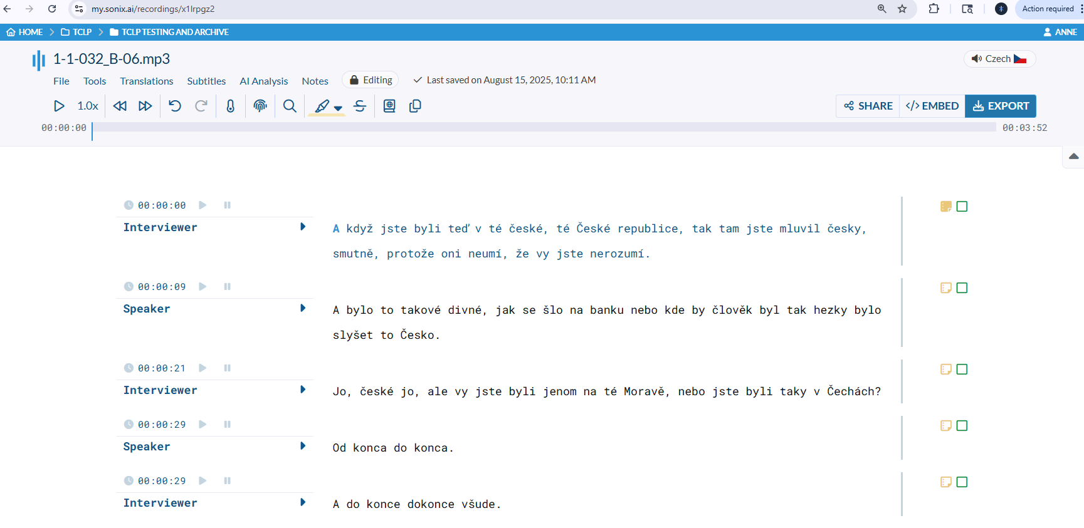This screenshot has height=528, width=1084.
Task: Add note to 00:00:21 paragraph
Action: coord(946,370)
